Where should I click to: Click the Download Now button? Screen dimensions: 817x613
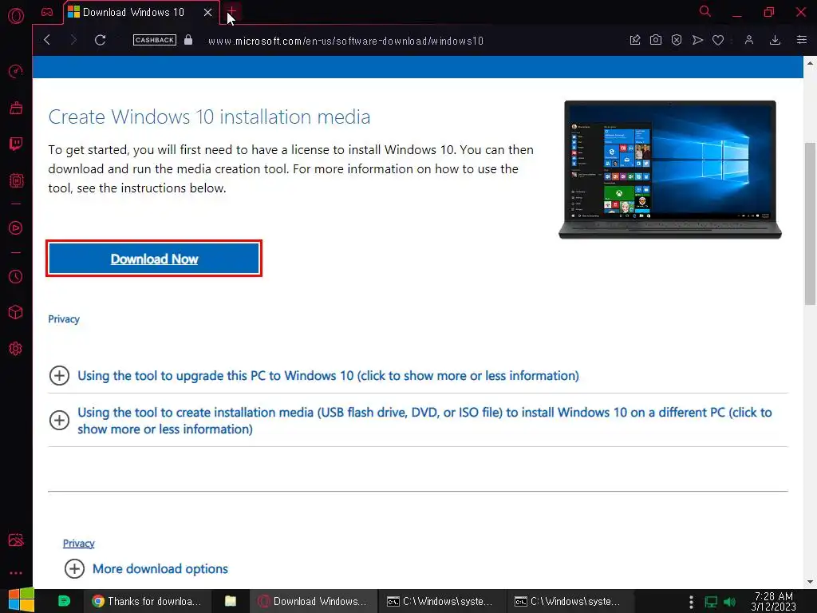[x=154, y=259]
